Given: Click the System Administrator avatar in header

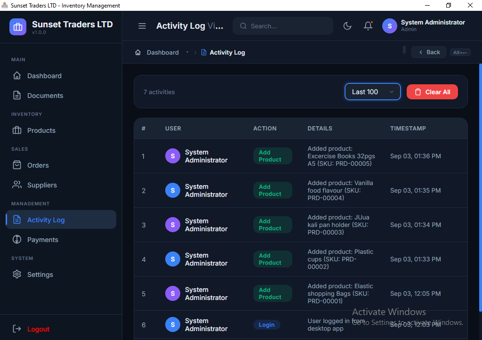Looking at the screenshot, I should [x=389, y=26].
